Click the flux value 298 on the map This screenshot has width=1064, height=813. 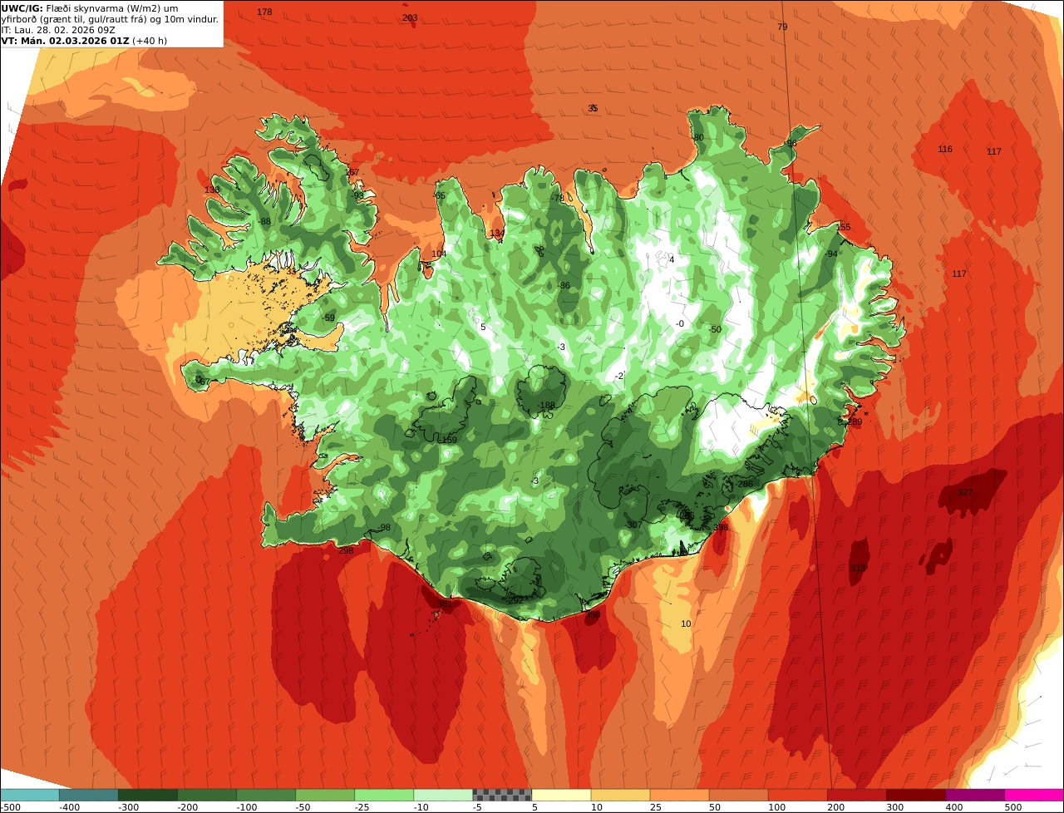coord(346,549)
